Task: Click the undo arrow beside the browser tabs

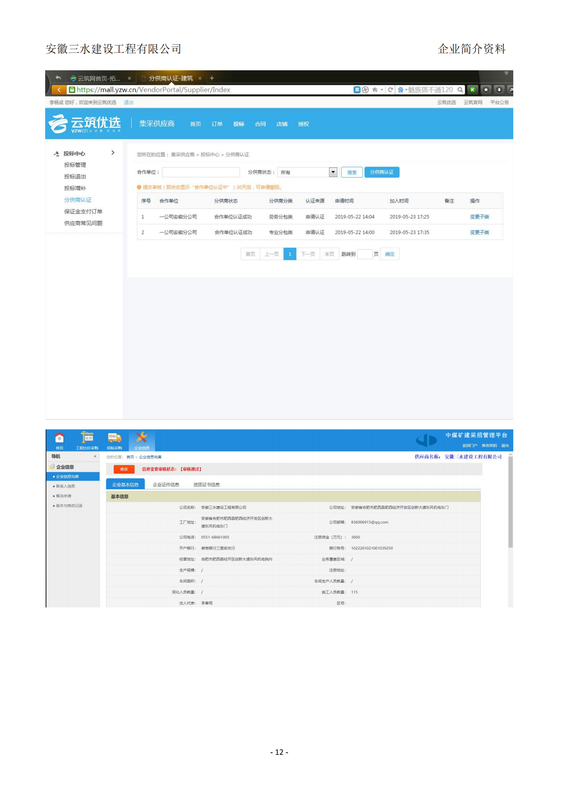Action: pos(58,78)
